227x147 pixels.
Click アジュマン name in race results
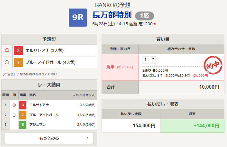pos(37,125)
